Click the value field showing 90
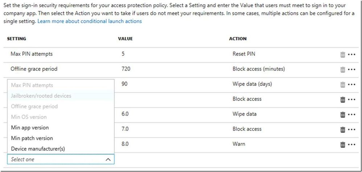 125,84
